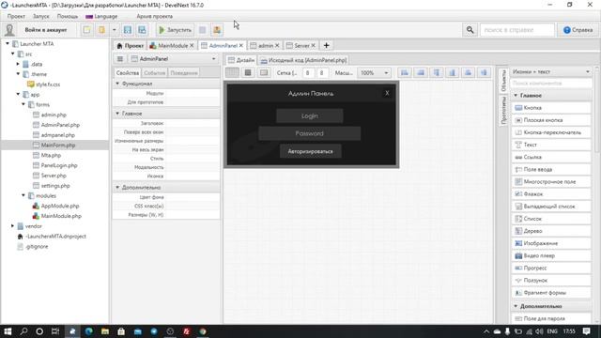Click the save all toolbar icon
The width and height of the screenshot is (601, 338).
142,30
